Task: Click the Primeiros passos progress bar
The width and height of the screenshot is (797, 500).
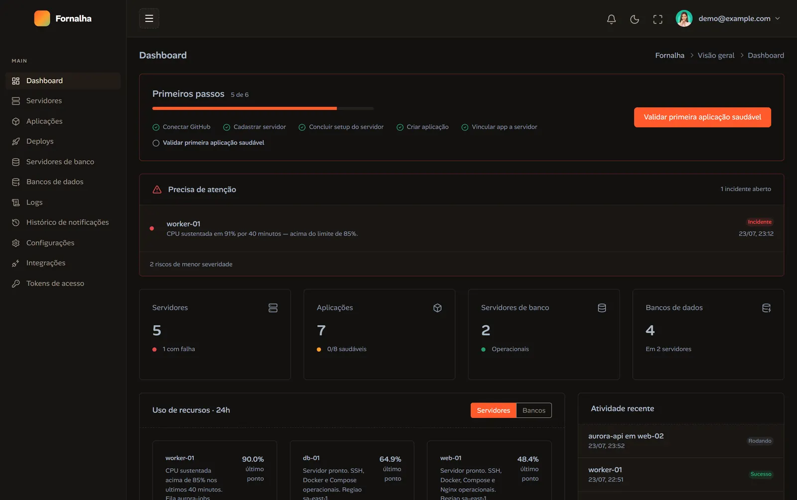Action: 263,108
